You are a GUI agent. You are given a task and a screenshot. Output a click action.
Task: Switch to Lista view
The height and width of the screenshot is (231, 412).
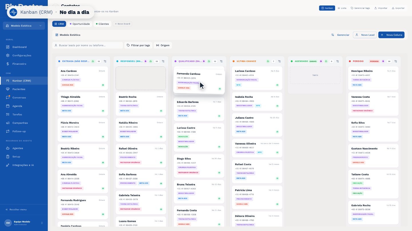tap(342, 8)
